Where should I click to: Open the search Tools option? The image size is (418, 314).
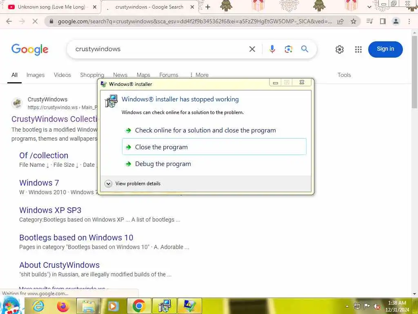pyautogui.click(x=344, y=75)
